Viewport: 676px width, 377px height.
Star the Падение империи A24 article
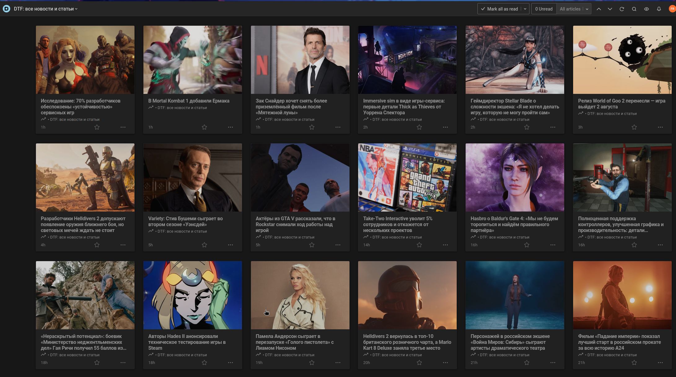[634, 363]
